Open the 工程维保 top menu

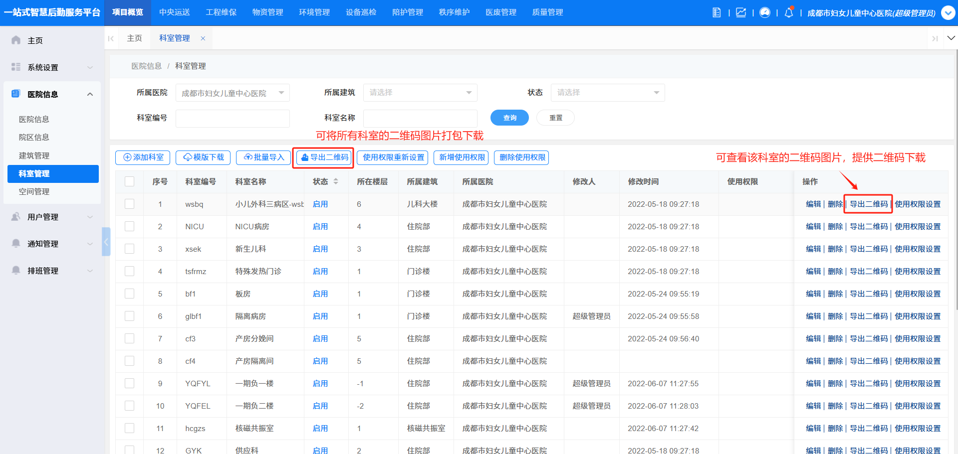(x=221, y=12)
